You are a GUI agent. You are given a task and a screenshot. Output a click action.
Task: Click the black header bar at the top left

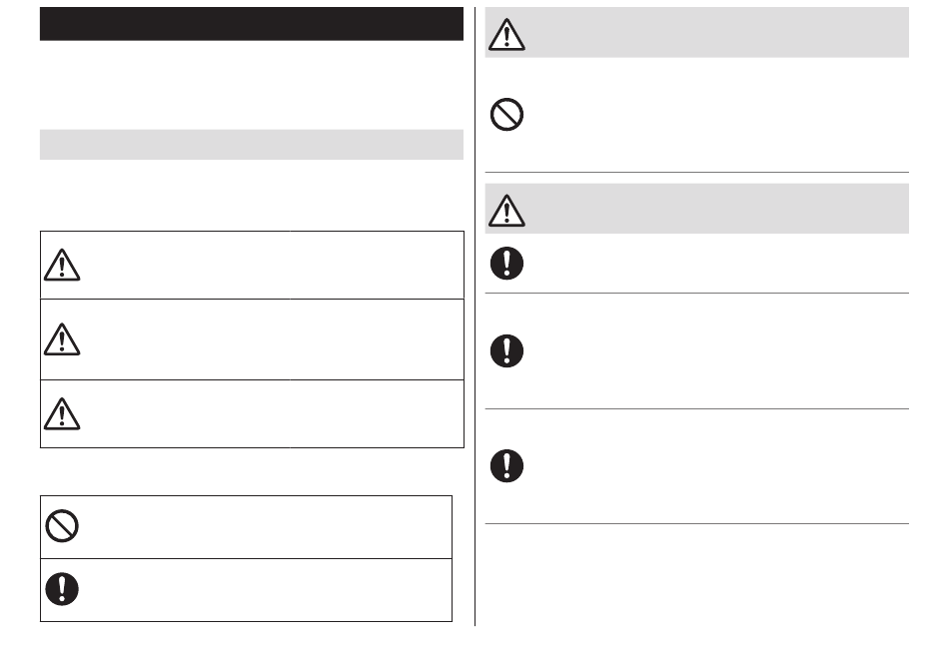click(x=252, y=24)
